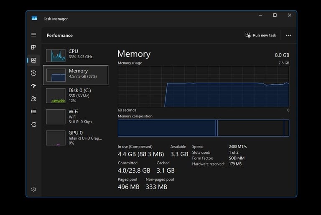Image resolution: width=321 pixels, height=215 pixels.
Task: Click the WiFi mini graph thumbnail
Action: [x=56, y=117]
